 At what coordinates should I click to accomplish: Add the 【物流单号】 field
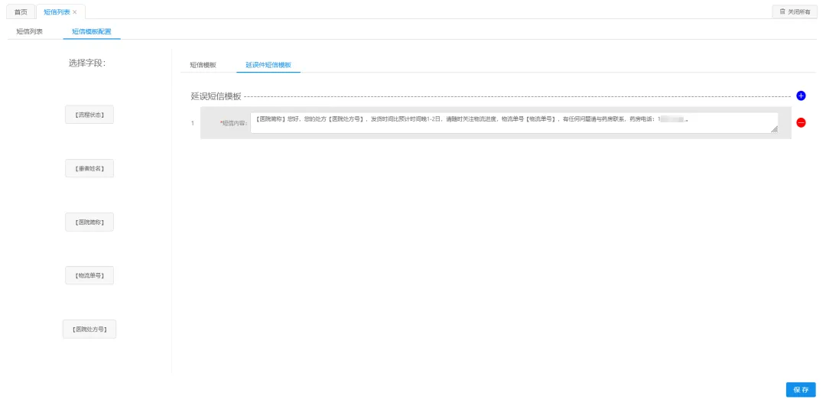(89, 275)
